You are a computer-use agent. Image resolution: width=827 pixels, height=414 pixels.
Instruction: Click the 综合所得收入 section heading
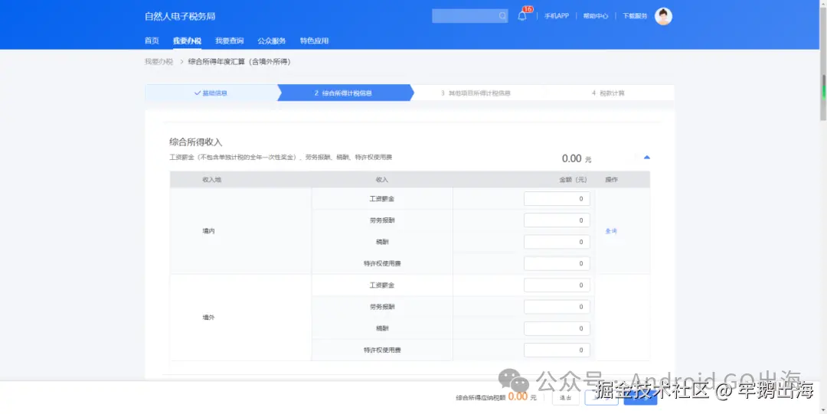tap(196, 142)
